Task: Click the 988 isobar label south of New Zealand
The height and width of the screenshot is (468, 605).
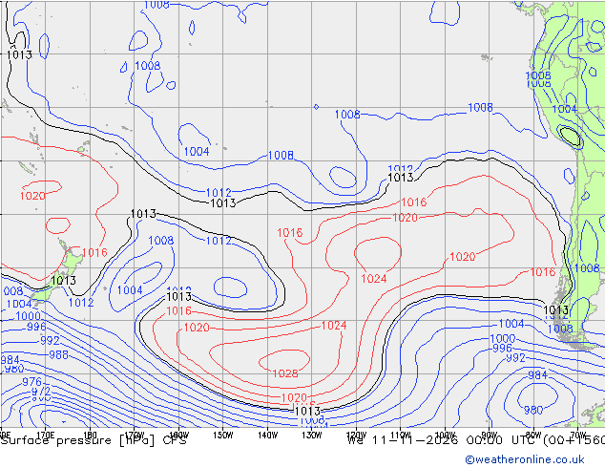Action: pyautogui.click(x=58, y=354)
